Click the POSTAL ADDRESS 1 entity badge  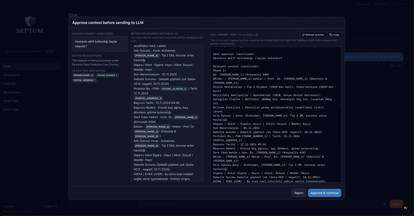click(x=84, y=80)
